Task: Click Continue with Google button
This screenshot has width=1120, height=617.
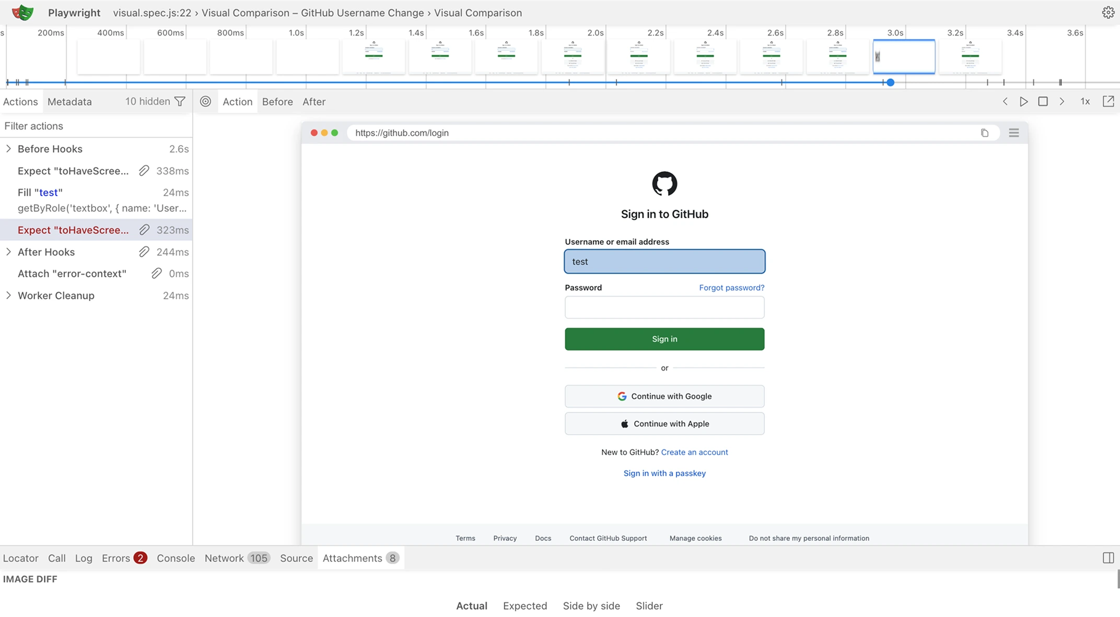Action: tap(664, 396)
